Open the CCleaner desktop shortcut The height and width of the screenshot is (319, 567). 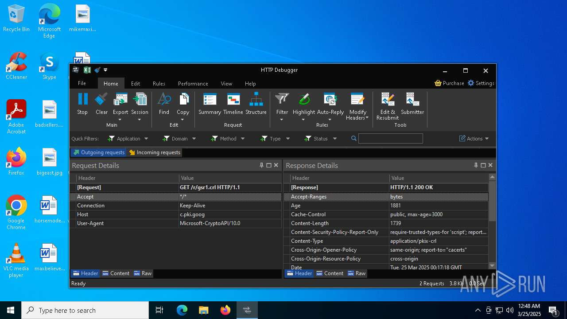pos(16,66)
